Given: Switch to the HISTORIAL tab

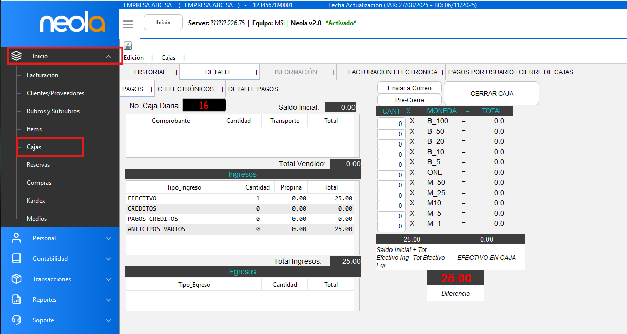Looking at the screenshot, I should click(x=150, y=72).
